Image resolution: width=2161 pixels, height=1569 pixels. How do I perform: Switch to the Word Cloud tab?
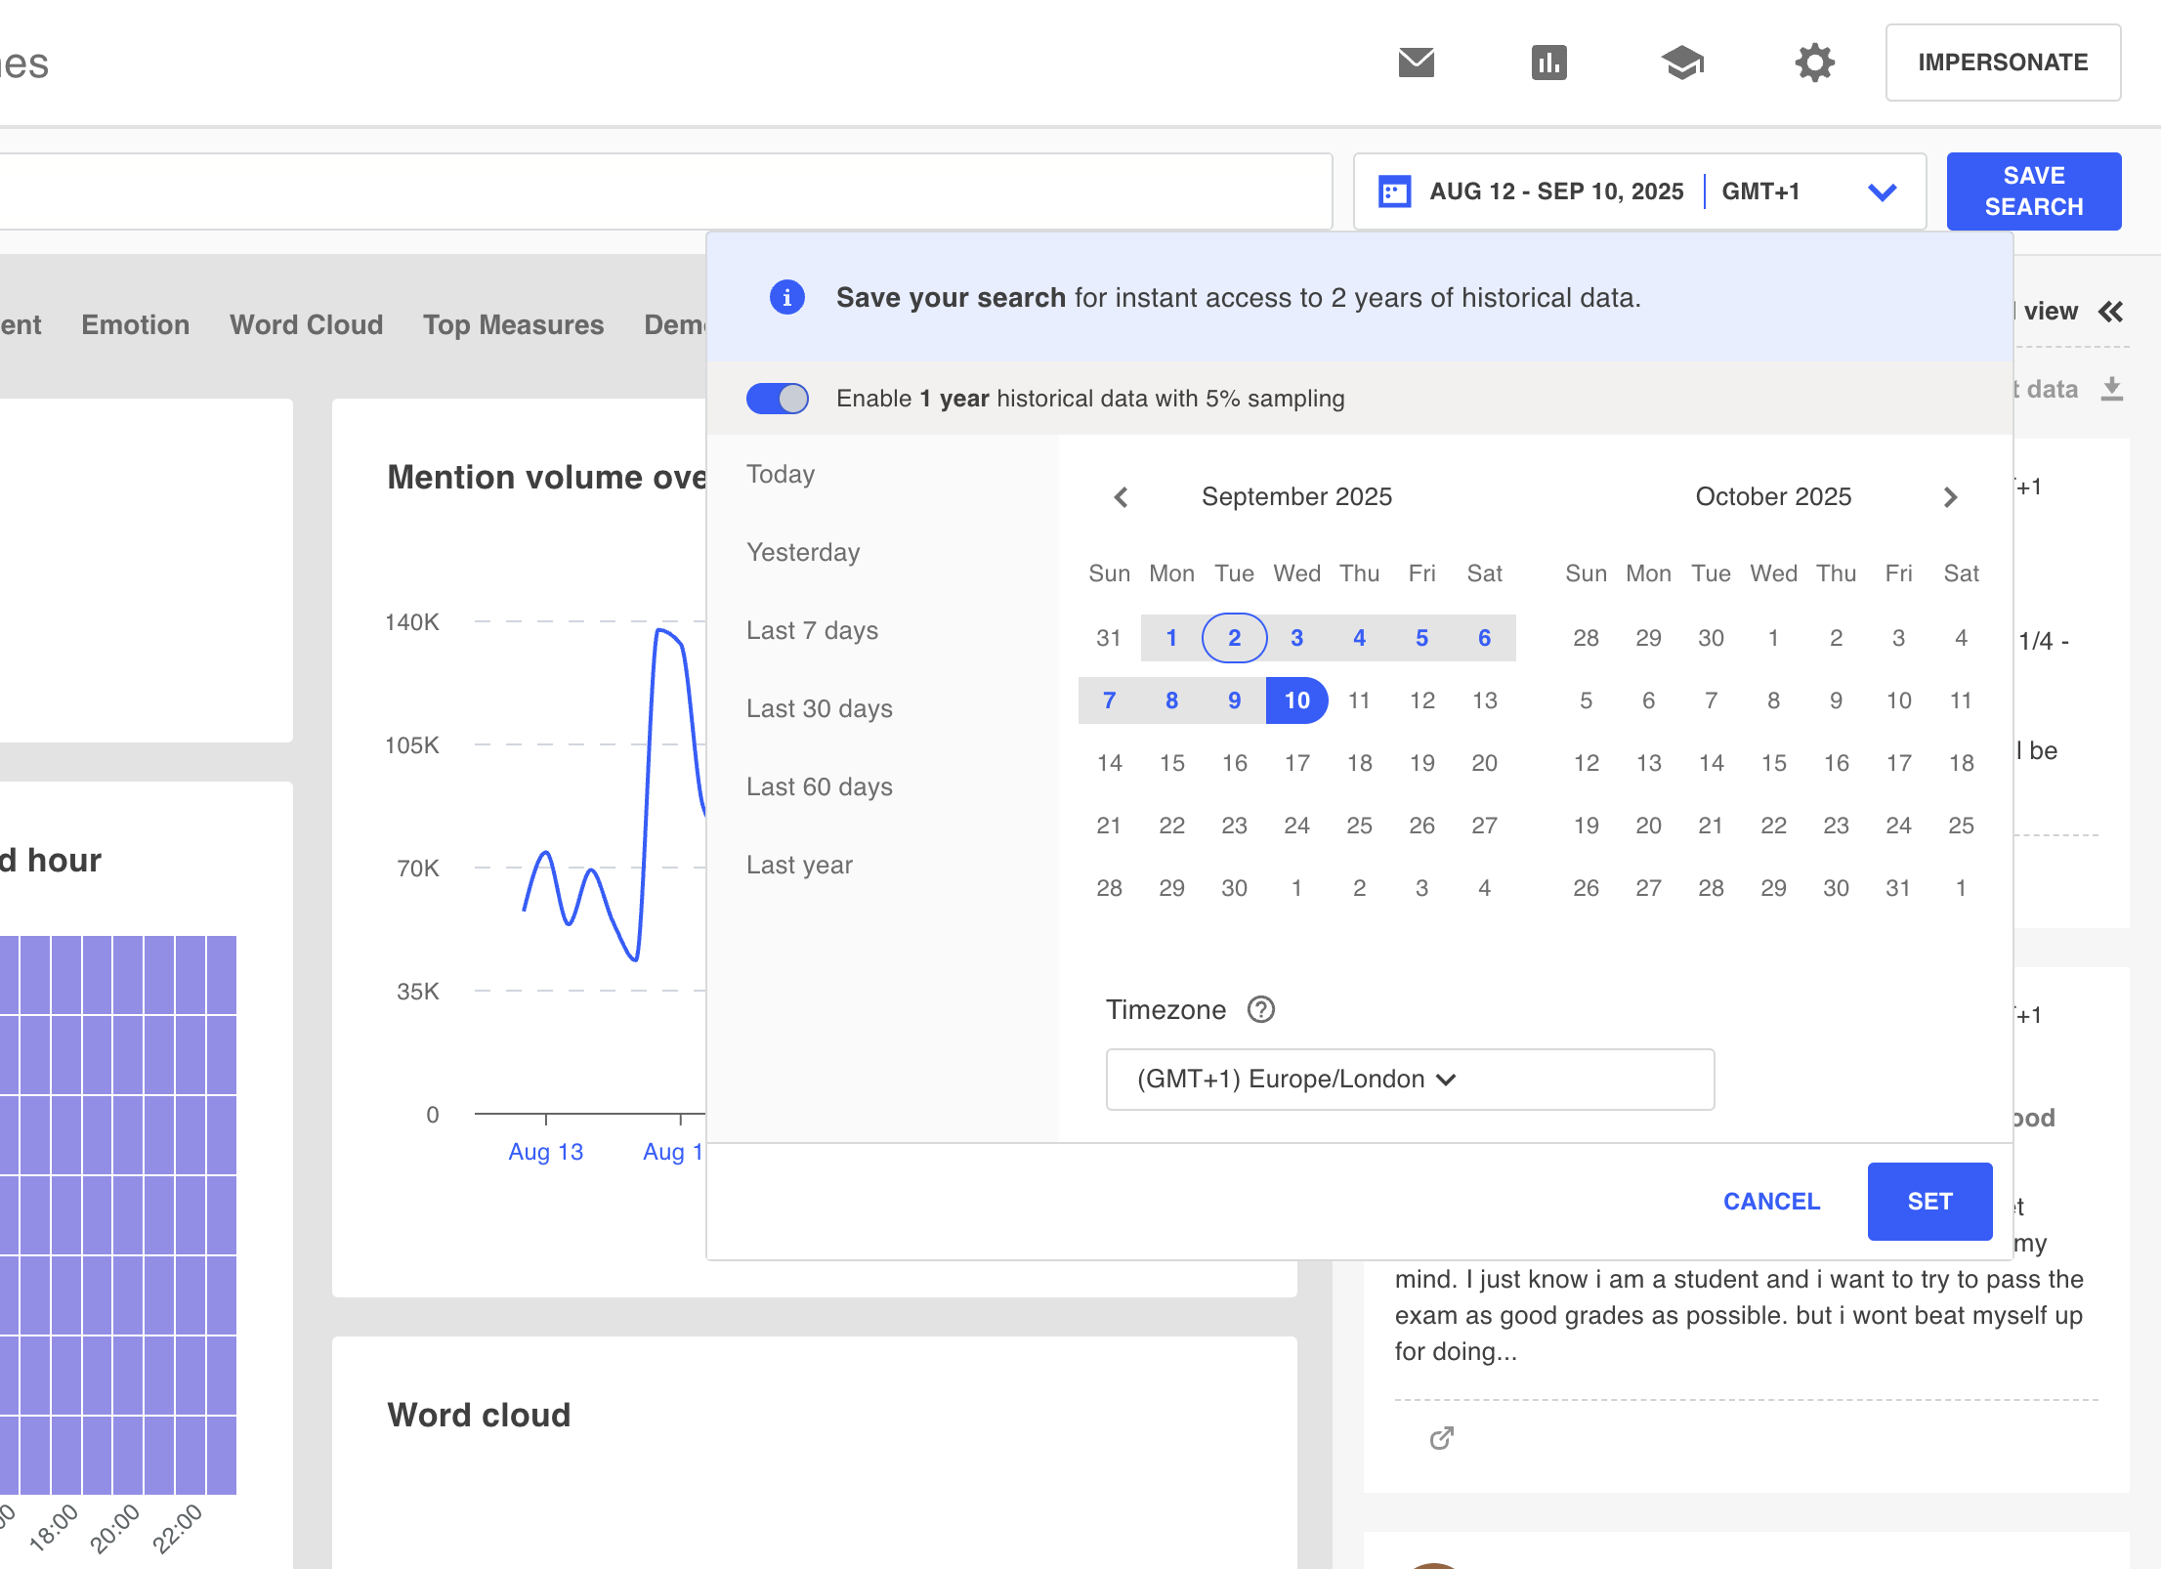tap(307, 325)
